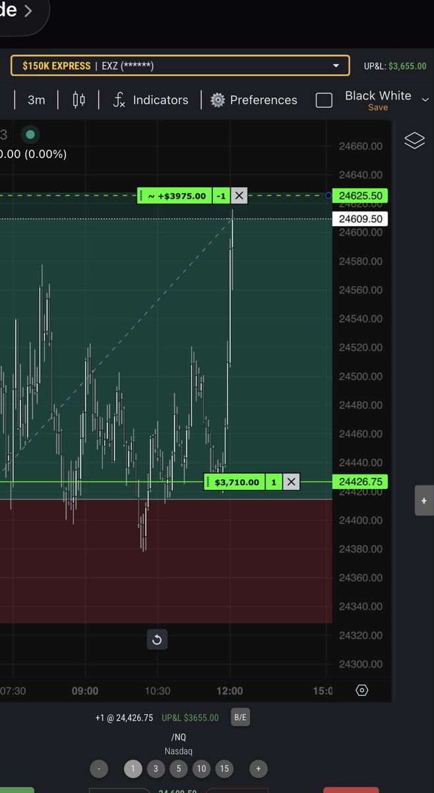This screenshot has height=793, width=434.
Task: Increase contract quantity with plus button
Action: (x=259, y=769)
